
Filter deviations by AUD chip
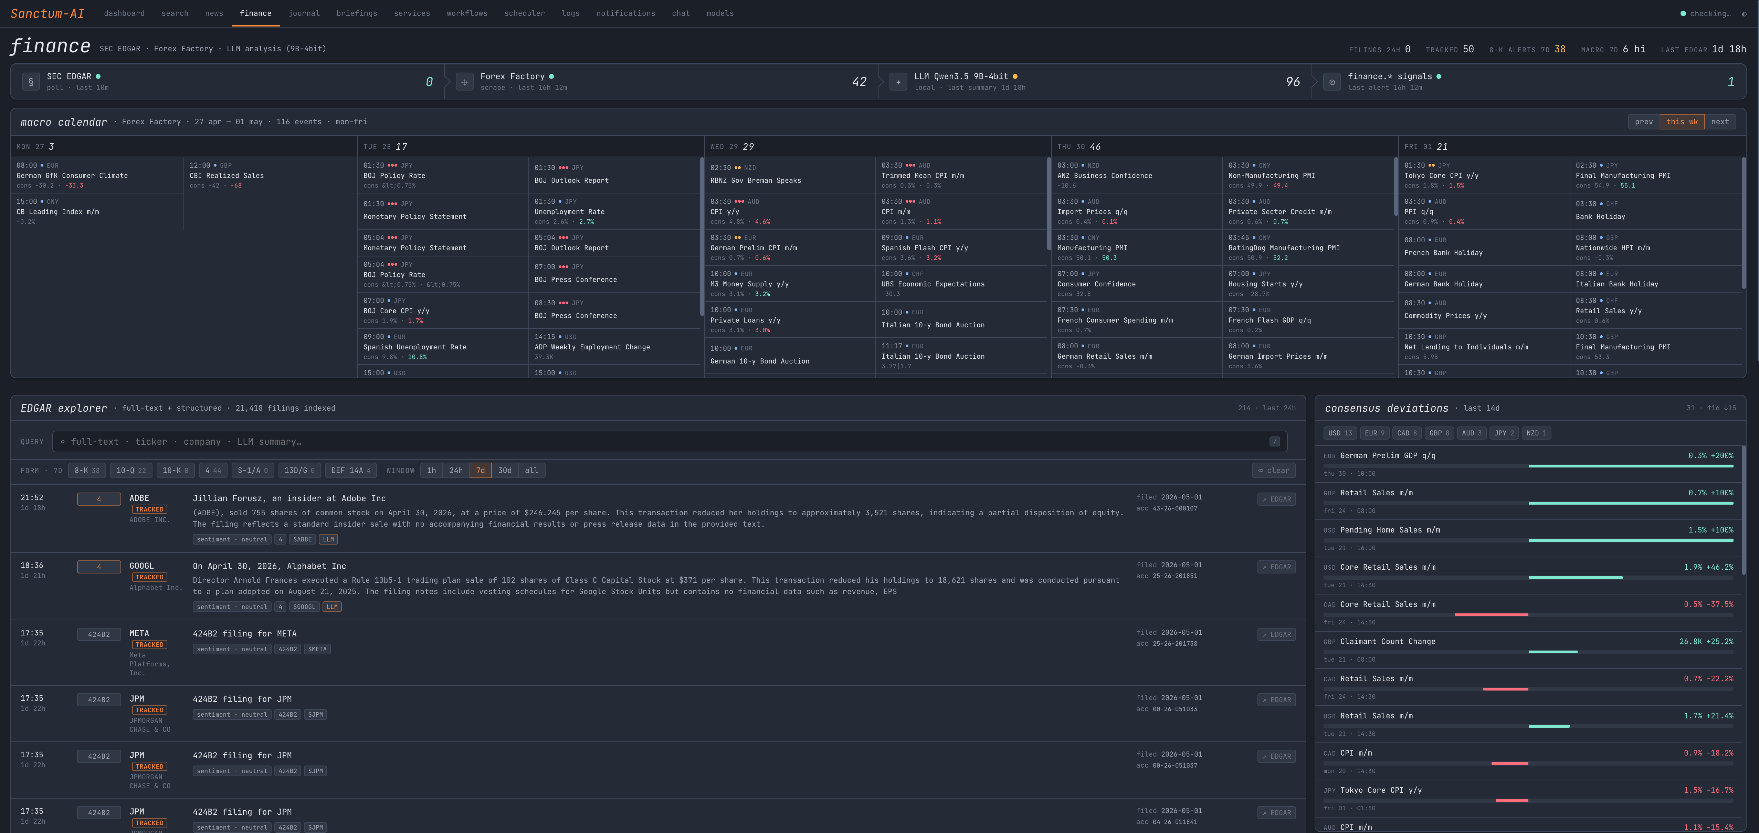[1472, 433]
